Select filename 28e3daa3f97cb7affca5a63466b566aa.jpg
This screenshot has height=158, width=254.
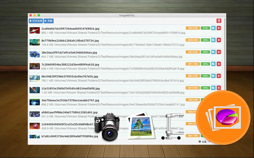(69, 52)
